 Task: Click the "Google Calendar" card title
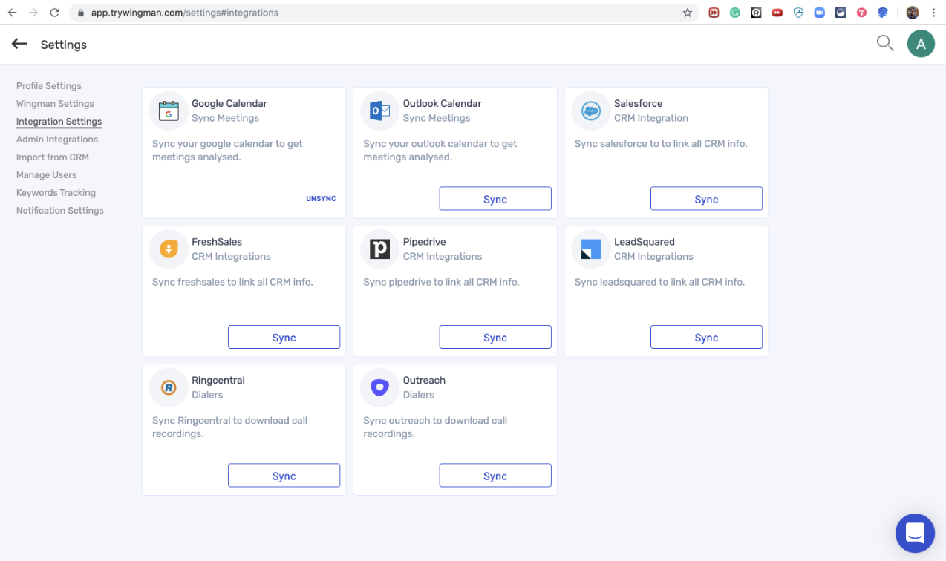pos(229,104)
